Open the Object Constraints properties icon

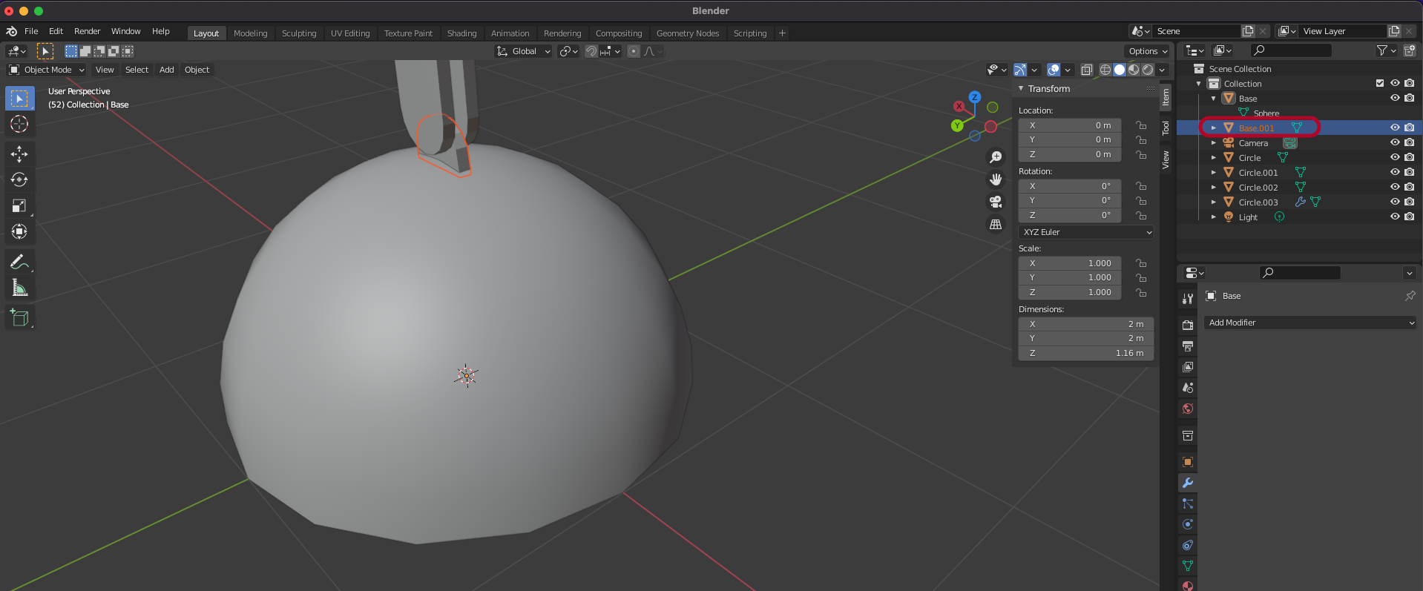point(1188,545)
